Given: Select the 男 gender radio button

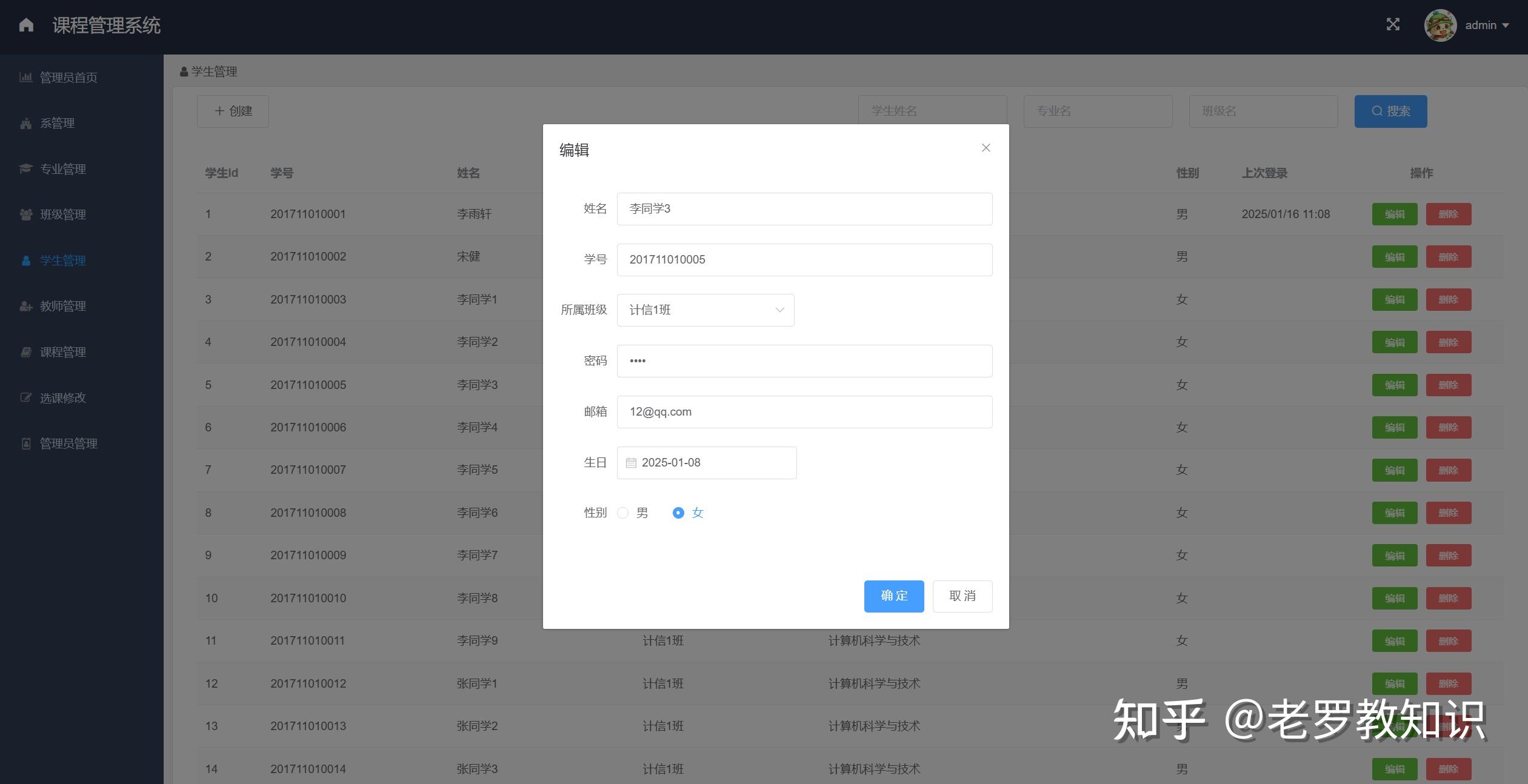Looking at the screenshot, I should [x=622, y=513].
